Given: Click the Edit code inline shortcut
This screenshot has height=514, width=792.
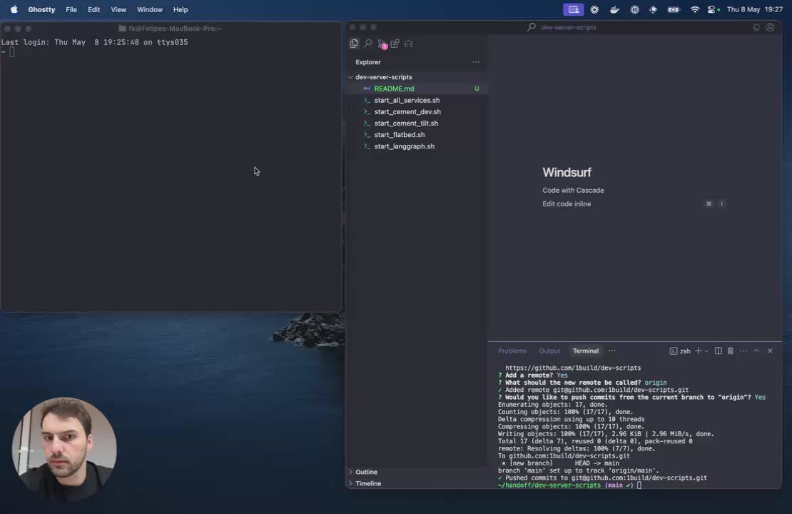Looking at the screenshot, I should coord(567,204).
